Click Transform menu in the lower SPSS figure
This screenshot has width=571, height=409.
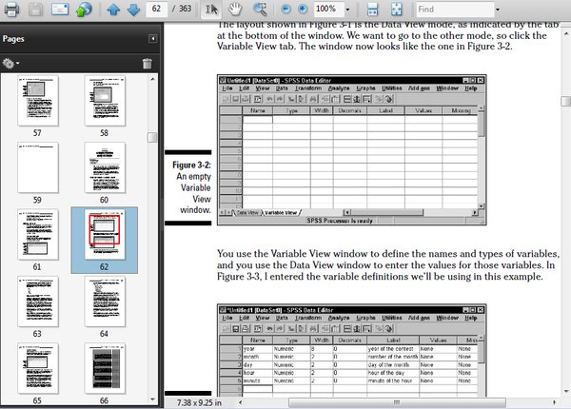308,318
